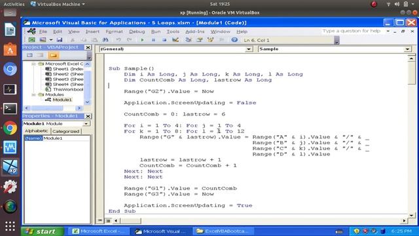Close the Project Explorer pane
The width and height of the screenshot is (419, 236).
pos(88,47)
